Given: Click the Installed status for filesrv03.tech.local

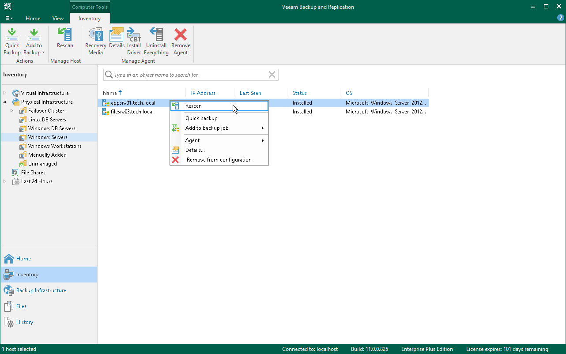Looking at the screenshot, I should (302, 112).
